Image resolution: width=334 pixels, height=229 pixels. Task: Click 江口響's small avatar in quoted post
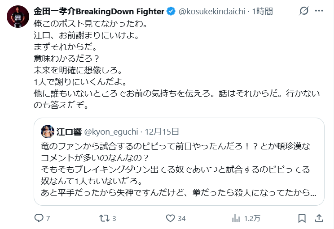48,131
